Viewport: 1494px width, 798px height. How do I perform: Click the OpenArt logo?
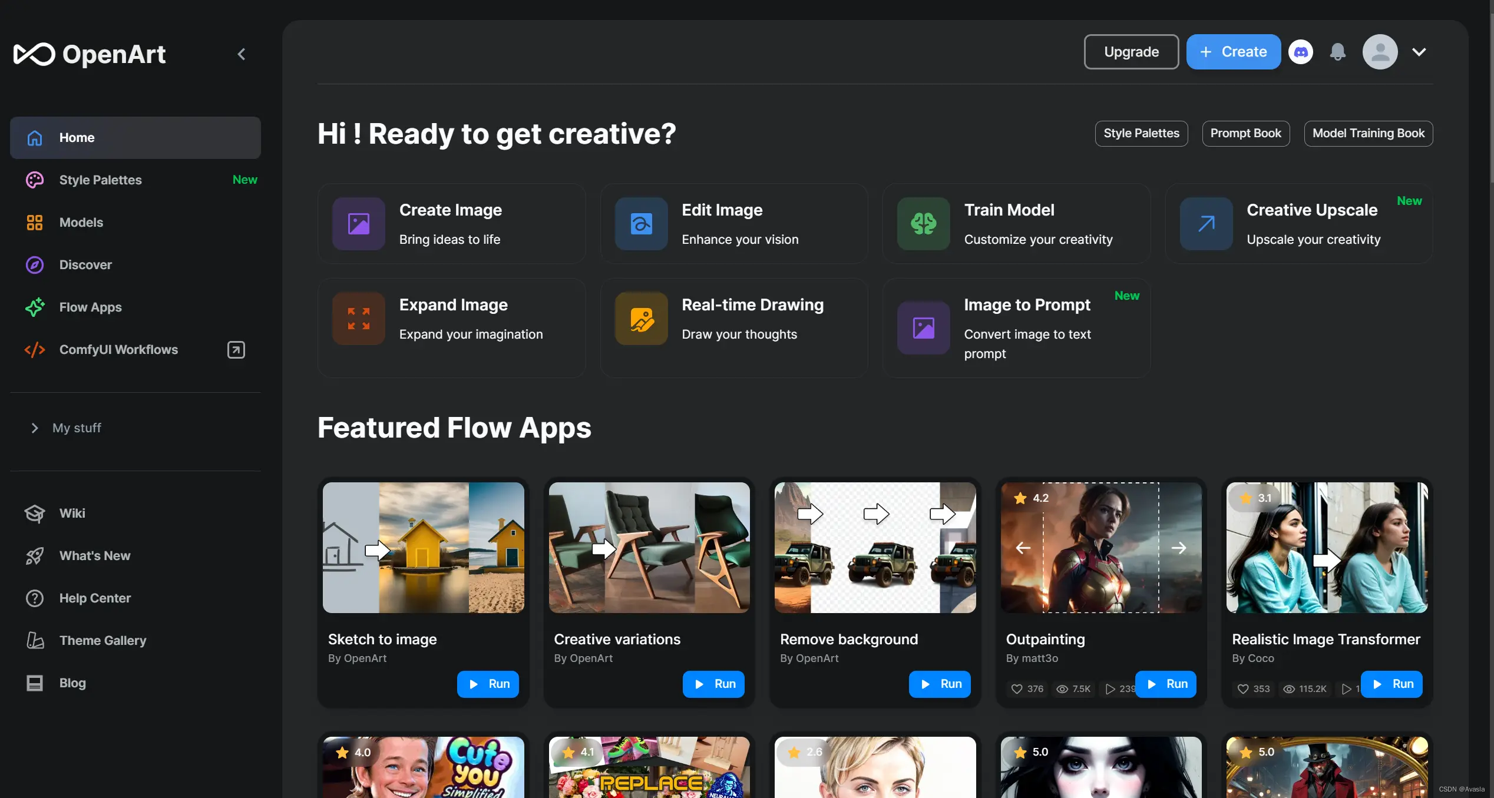(90, 54)
